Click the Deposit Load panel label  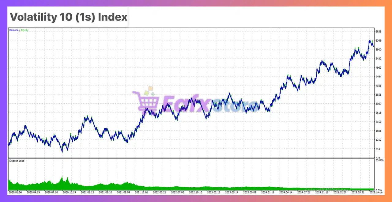click(x=17, y=161)
